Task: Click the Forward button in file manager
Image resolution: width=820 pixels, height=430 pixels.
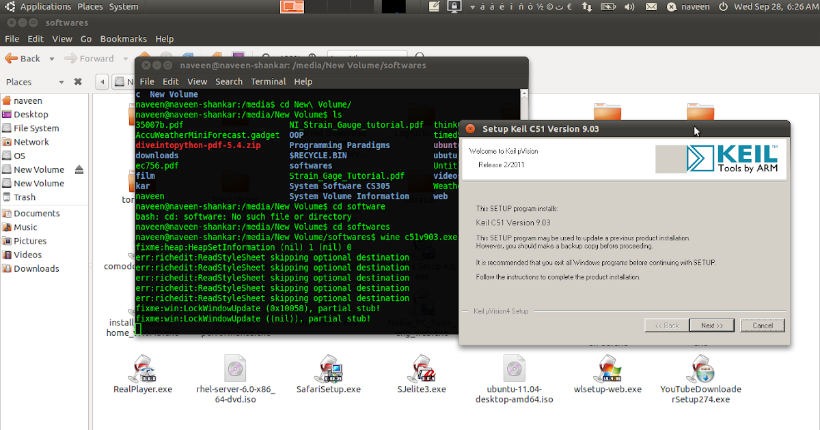Action: (90, 59)
